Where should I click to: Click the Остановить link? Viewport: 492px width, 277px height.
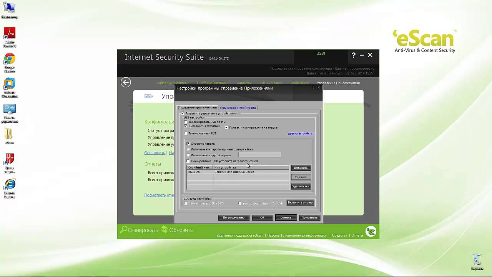click(155, 153)
